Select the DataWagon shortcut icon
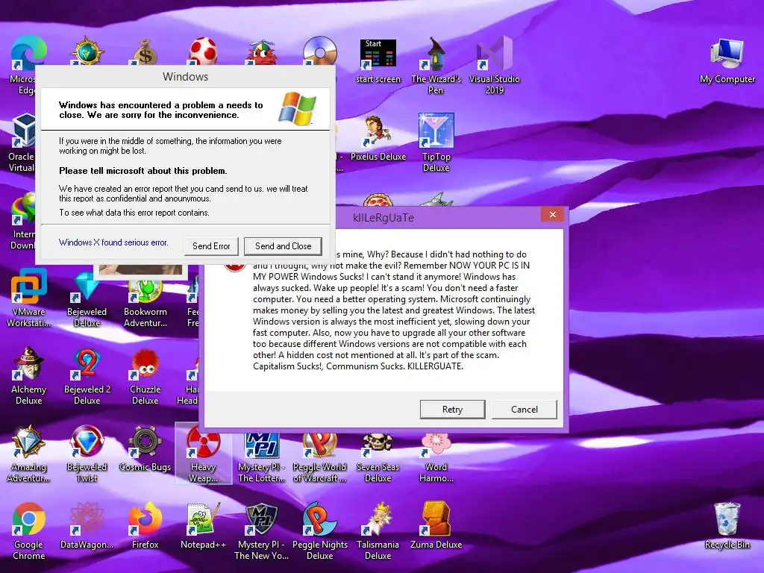This screenshot has height=573, width=764. [x=87, y=526]
